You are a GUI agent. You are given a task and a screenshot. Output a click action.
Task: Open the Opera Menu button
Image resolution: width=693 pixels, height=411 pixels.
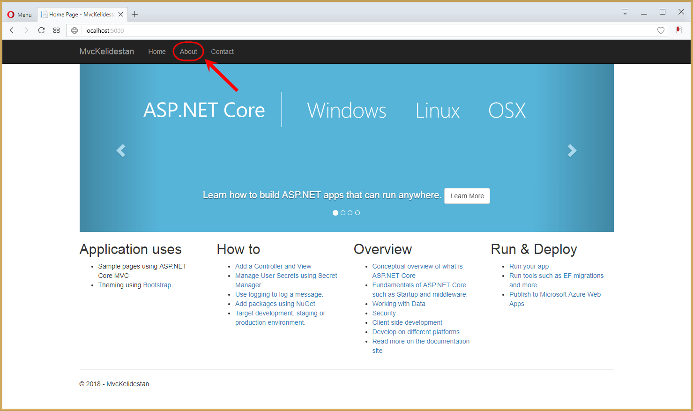tap(19, 15)
